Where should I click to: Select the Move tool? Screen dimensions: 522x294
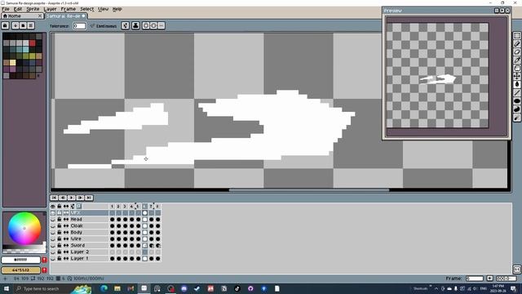point(516,76)
